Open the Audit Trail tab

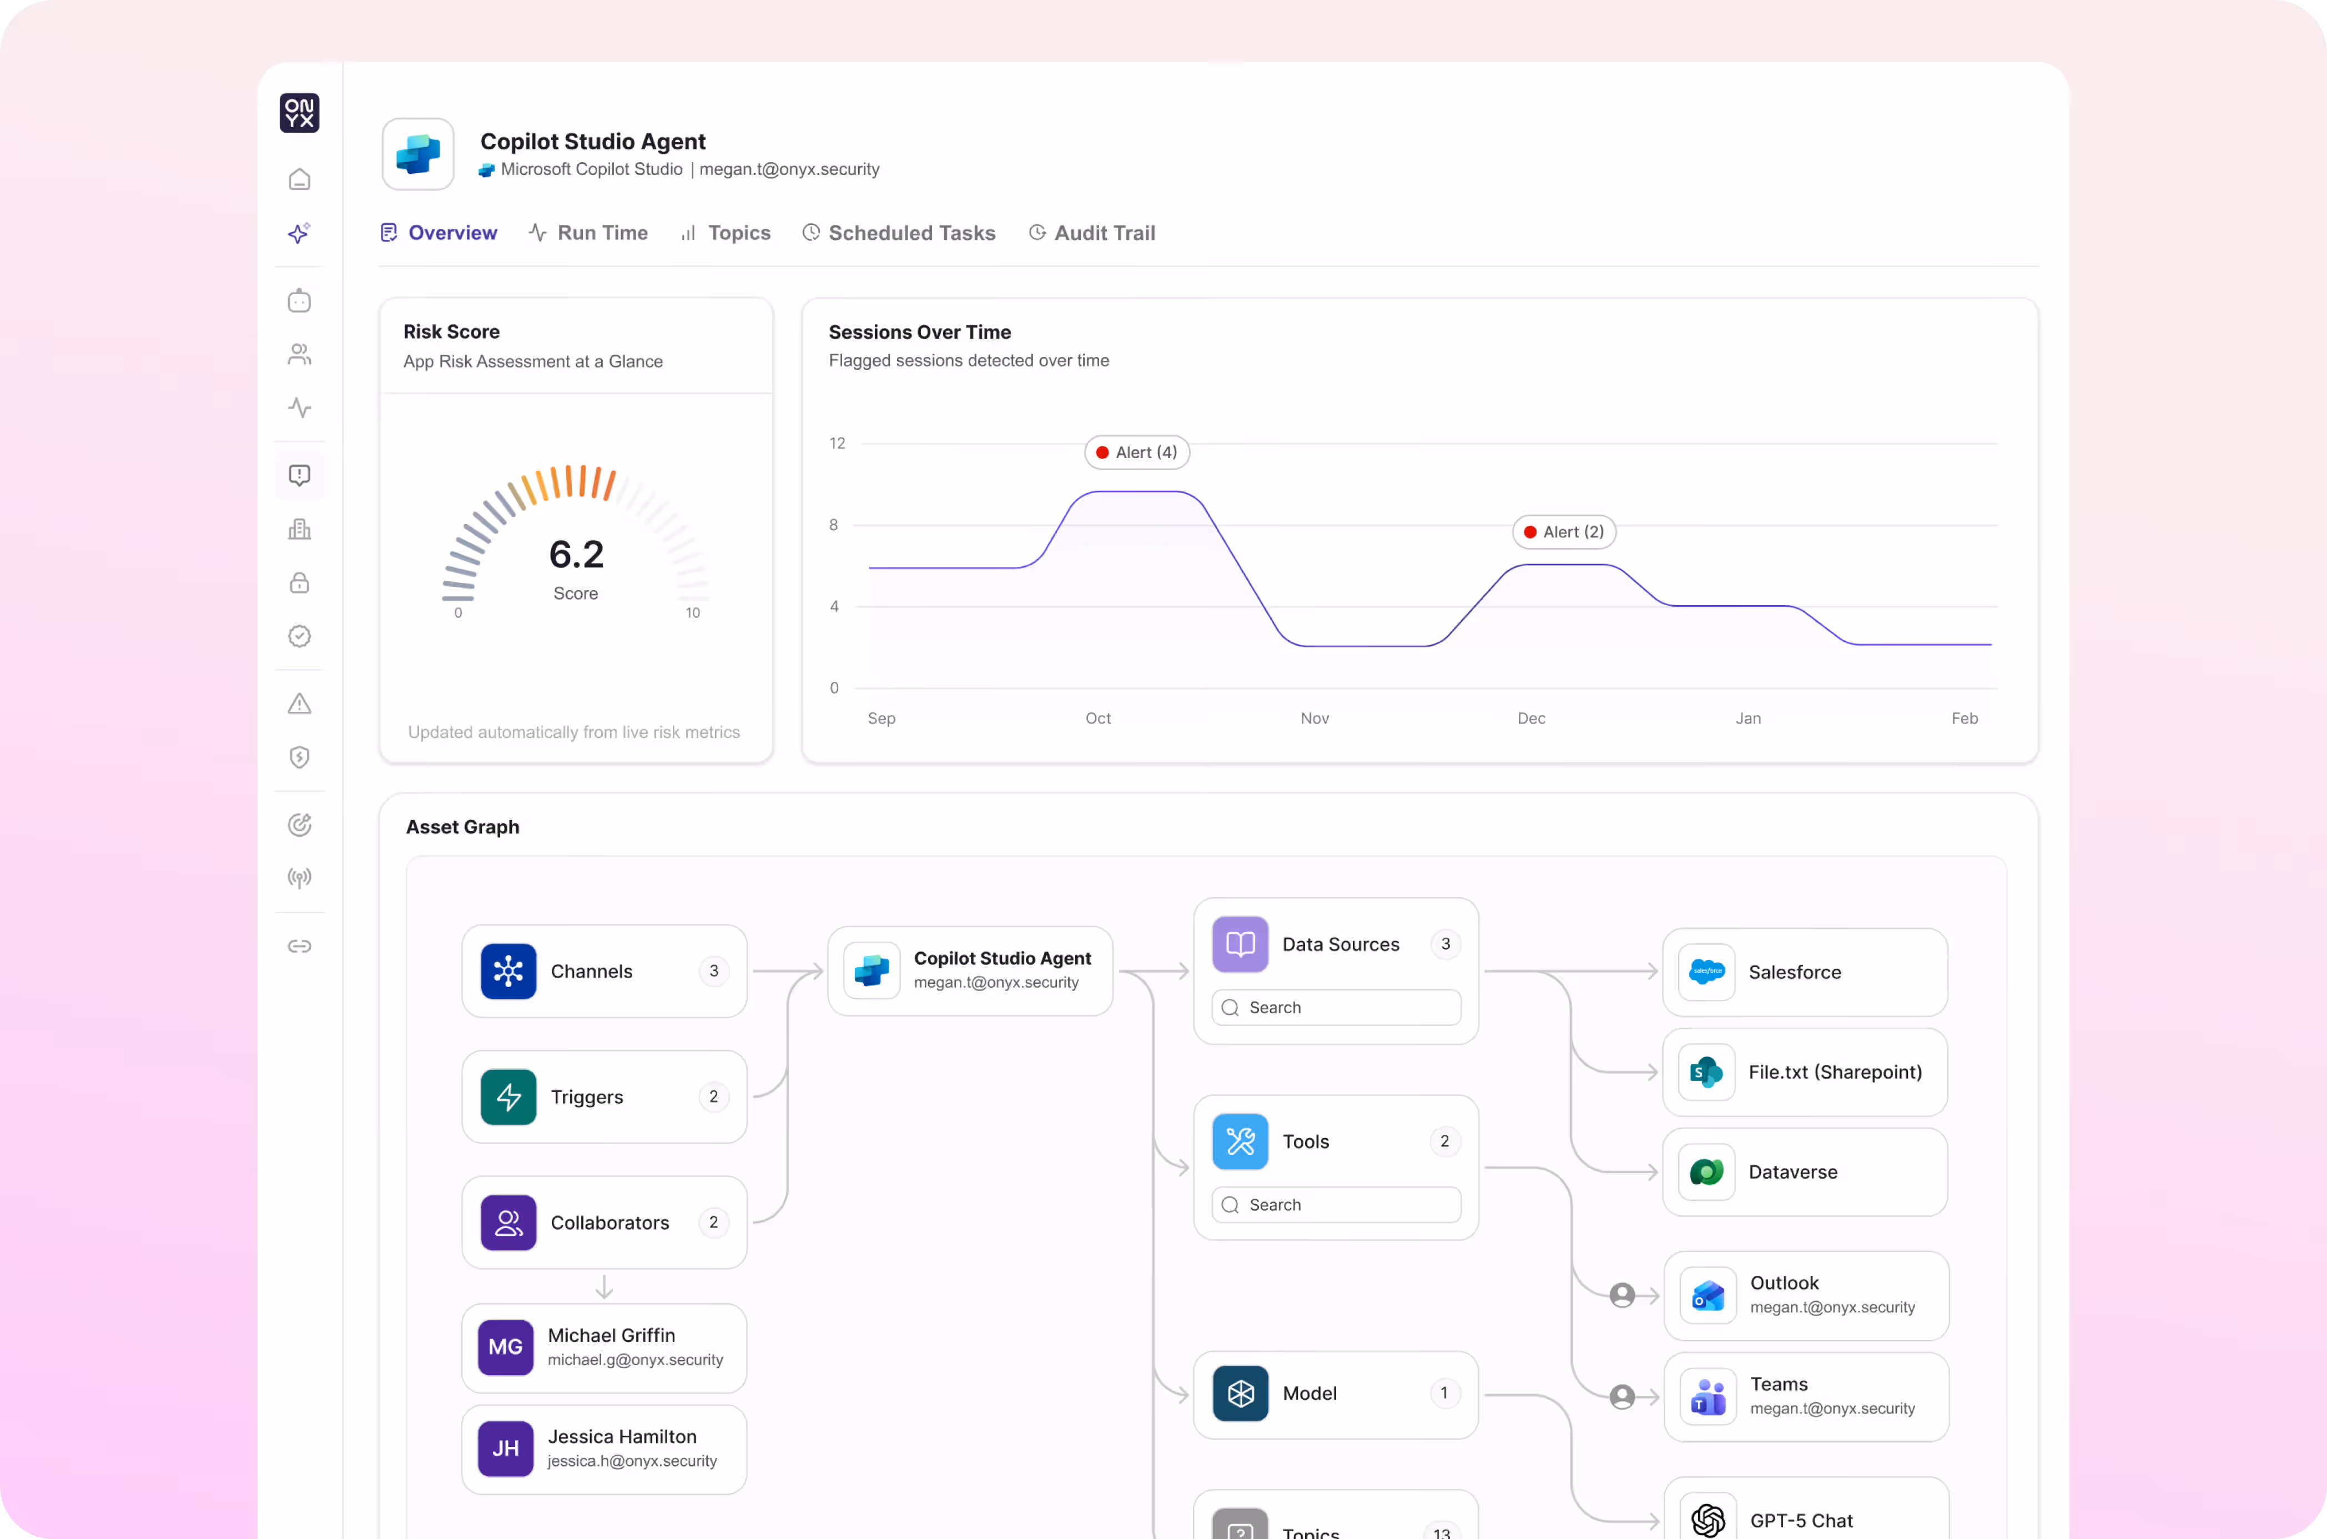[x=1092, y=233]
